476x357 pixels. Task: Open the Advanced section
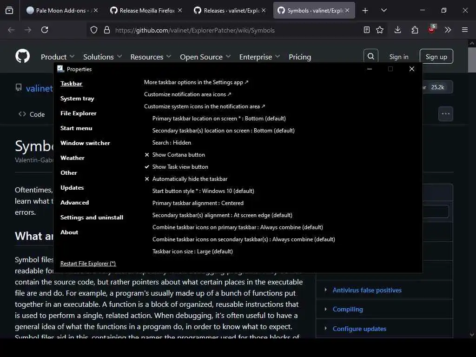pos(74,203)
